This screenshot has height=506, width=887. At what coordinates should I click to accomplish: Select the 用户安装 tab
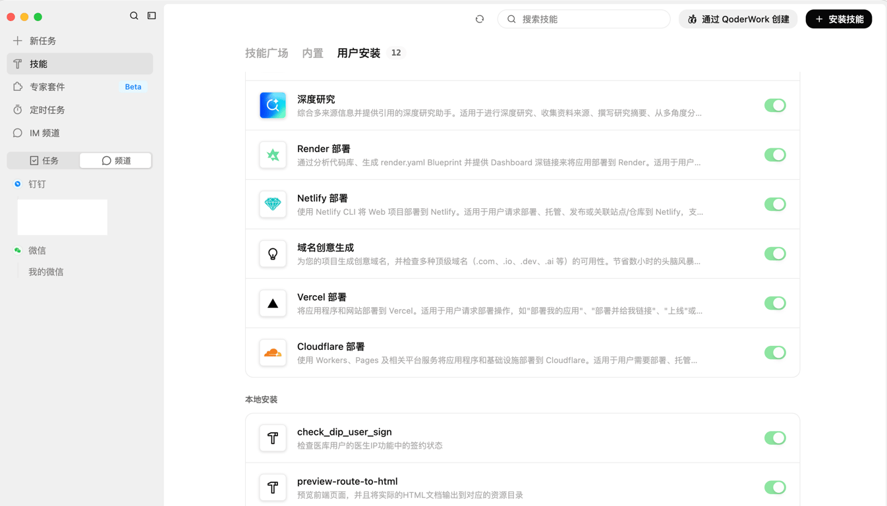point(358,53)
